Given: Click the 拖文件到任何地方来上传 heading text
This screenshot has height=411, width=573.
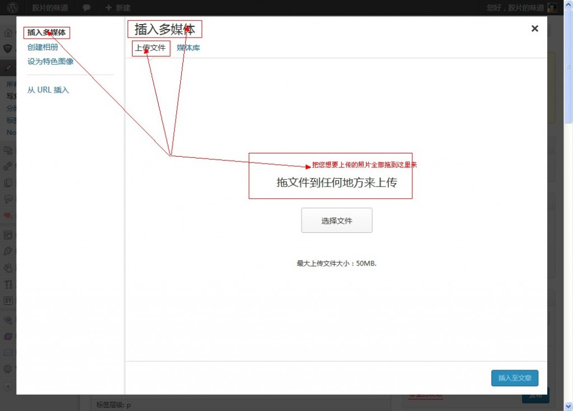Looking at the screenshot, I should (337, 183).
